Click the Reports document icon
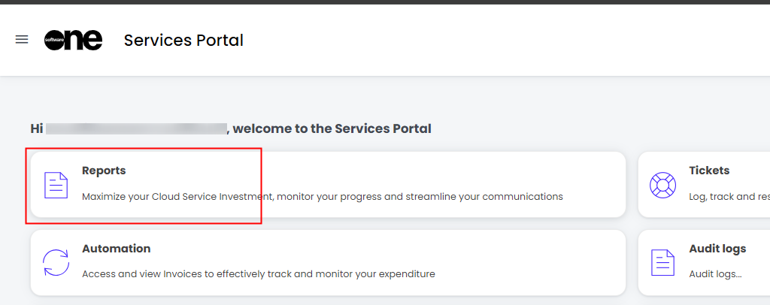Screen dimensions: 770x305 (x=56, y=185)
